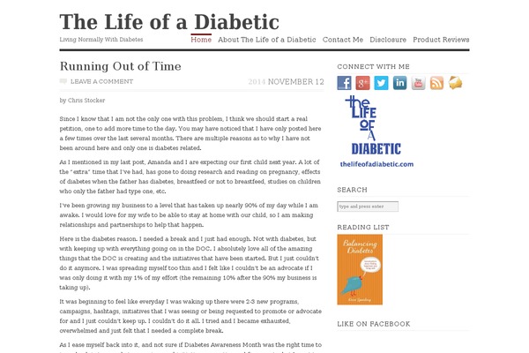Screen dimensions: 529x353
Task: Select Disclosure in the navigation
Action: (388, 40)
